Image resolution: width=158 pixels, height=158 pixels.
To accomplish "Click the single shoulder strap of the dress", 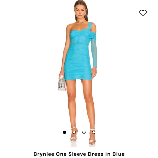I will click(90, 26).
